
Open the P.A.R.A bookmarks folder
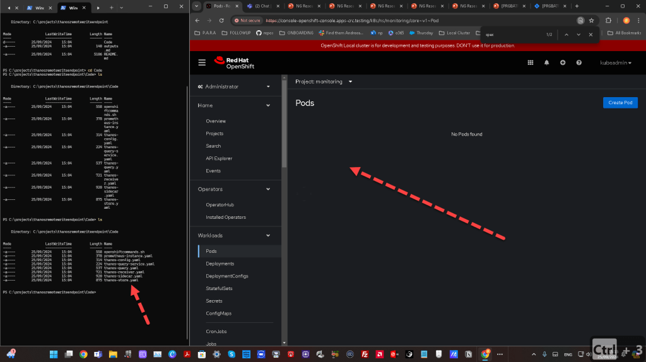click(205, 33)
